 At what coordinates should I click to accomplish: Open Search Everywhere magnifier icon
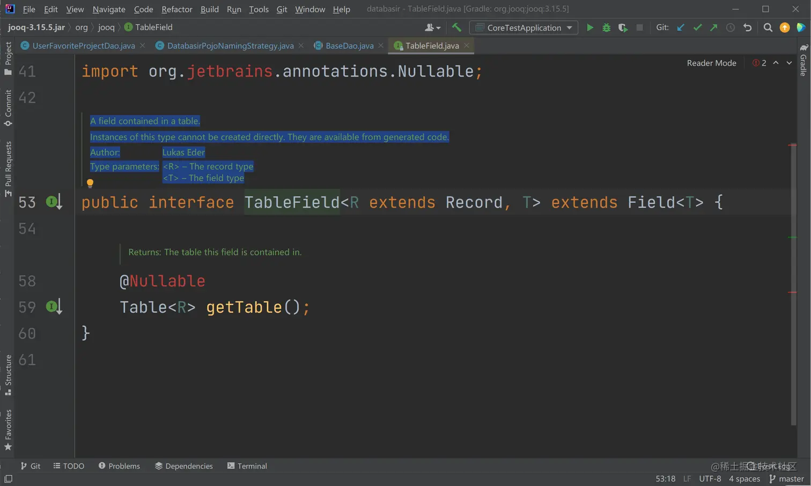pos(768,27)
